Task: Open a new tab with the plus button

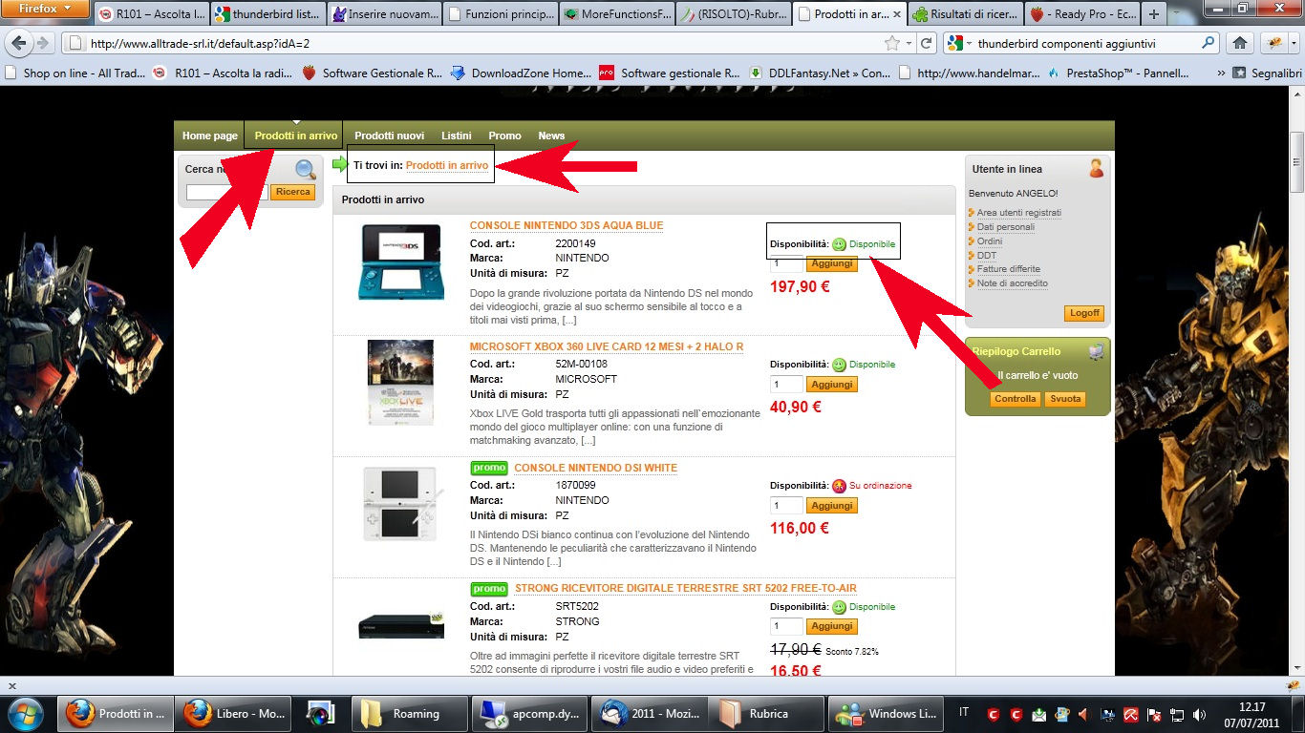Action: [x=1154, y=14]
